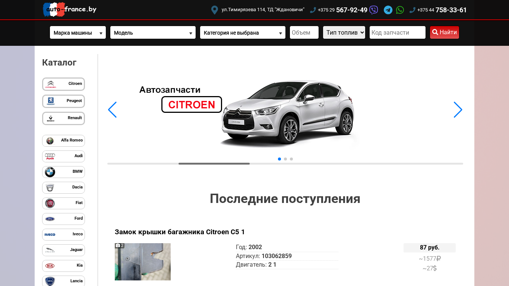
Task: Expand the Модель dropdown
Action: [x=153, y=33]
